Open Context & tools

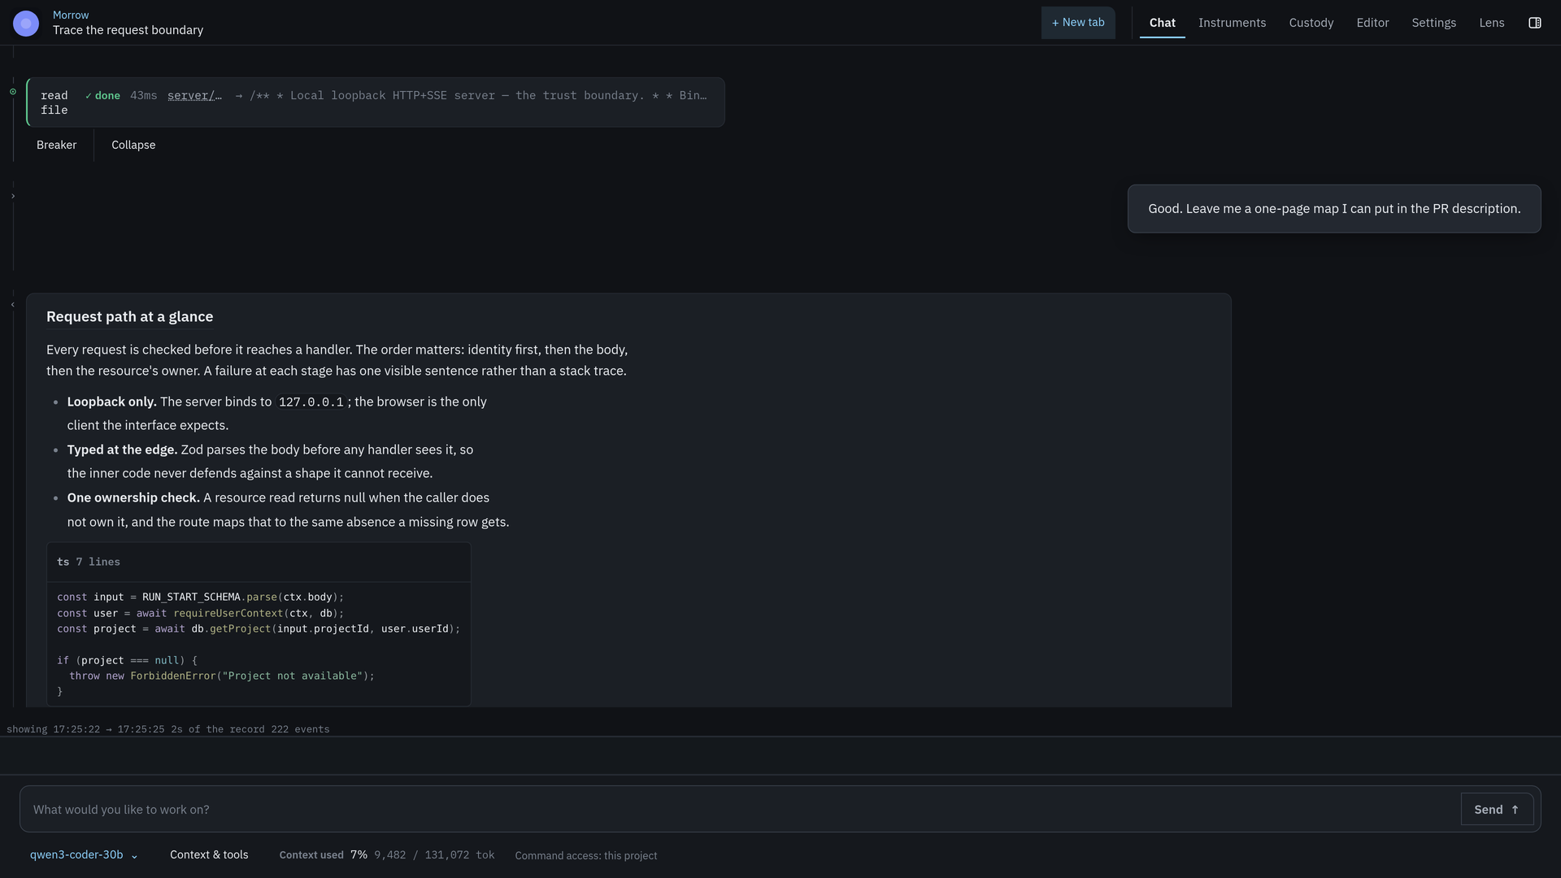click(209, 854)
